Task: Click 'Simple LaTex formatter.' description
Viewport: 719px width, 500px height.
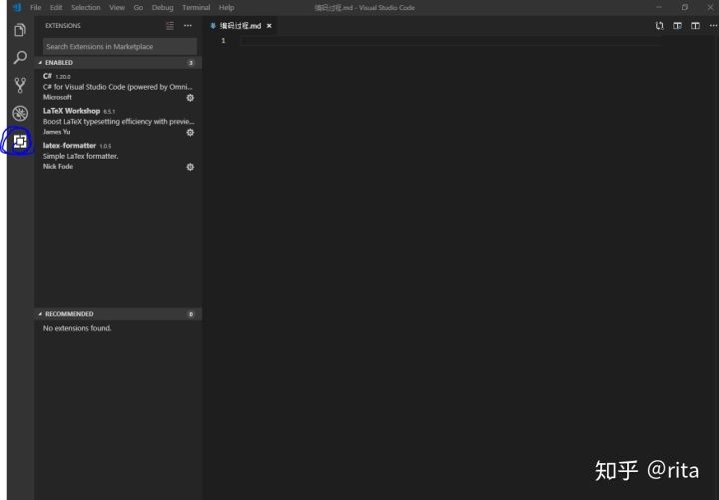Action: pos(80,156)
